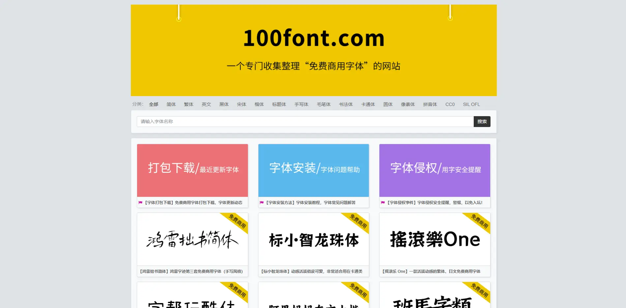Open the 字体安装方法 caption link
This screenshot has height=308, width=626.
[311, 203]
